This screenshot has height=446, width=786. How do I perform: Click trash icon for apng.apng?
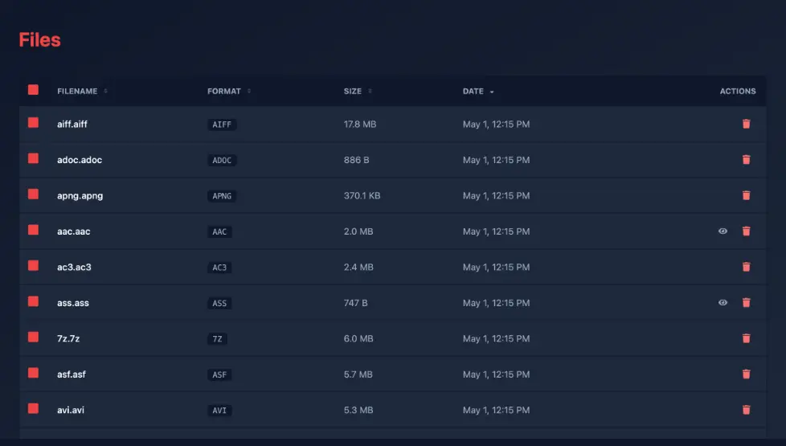746,195
